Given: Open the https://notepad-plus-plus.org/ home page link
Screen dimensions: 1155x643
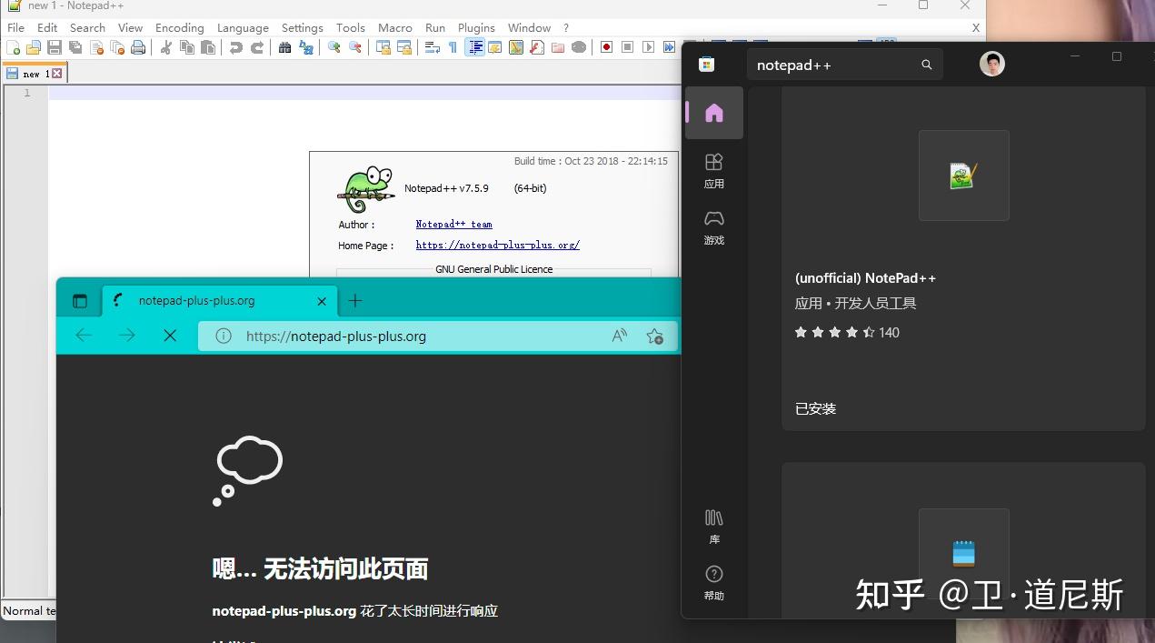Looking at the screenshot, I should [x=497, y=245].
